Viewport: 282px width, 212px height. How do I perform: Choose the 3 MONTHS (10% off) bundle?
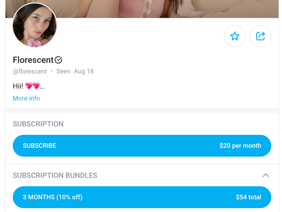point(53,197)
